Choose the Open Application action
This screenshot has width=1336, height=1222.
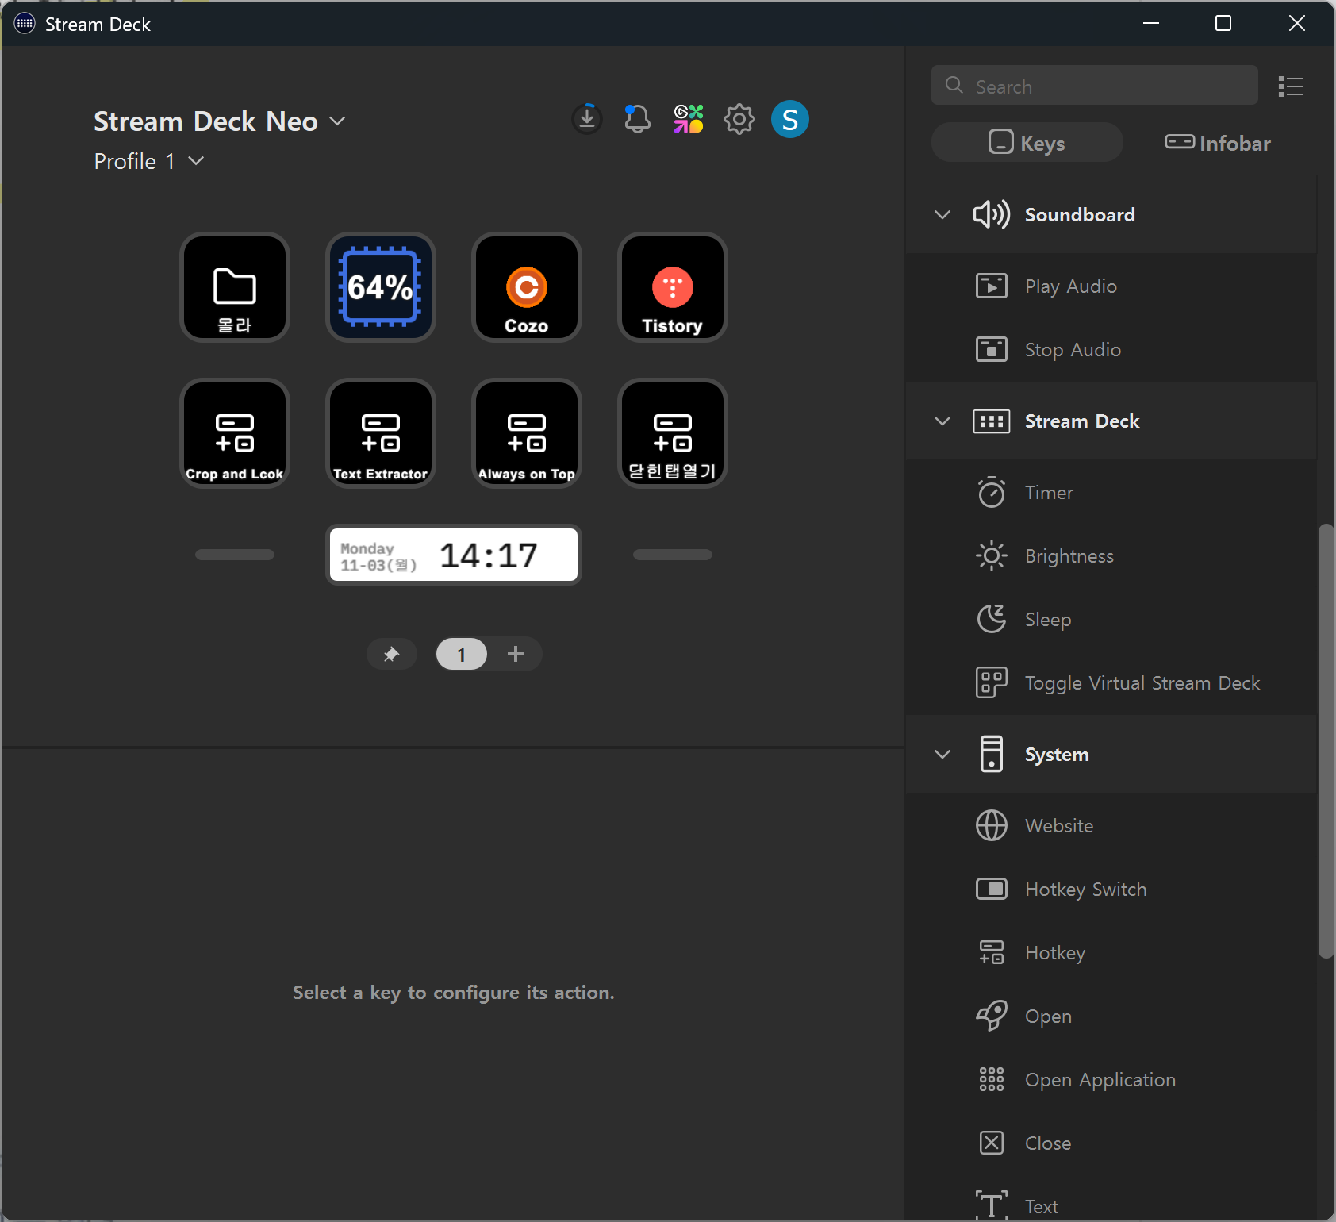[1111, 1080]
